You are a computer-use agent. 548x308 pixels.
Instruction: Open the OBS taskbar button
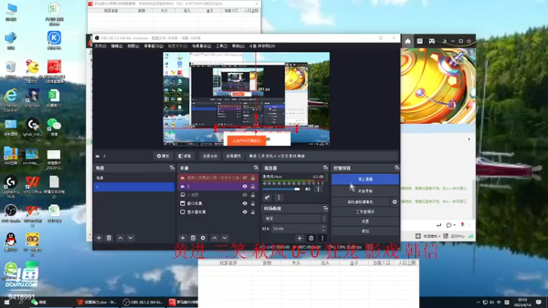[143, 302]
